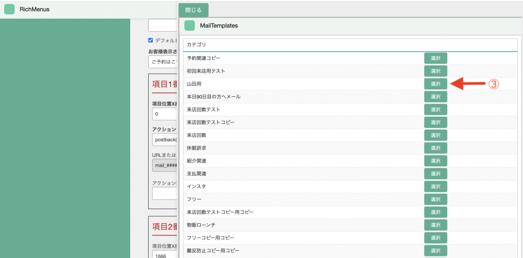
Task: Click 選択 in the フリー row
Action: 436,199
